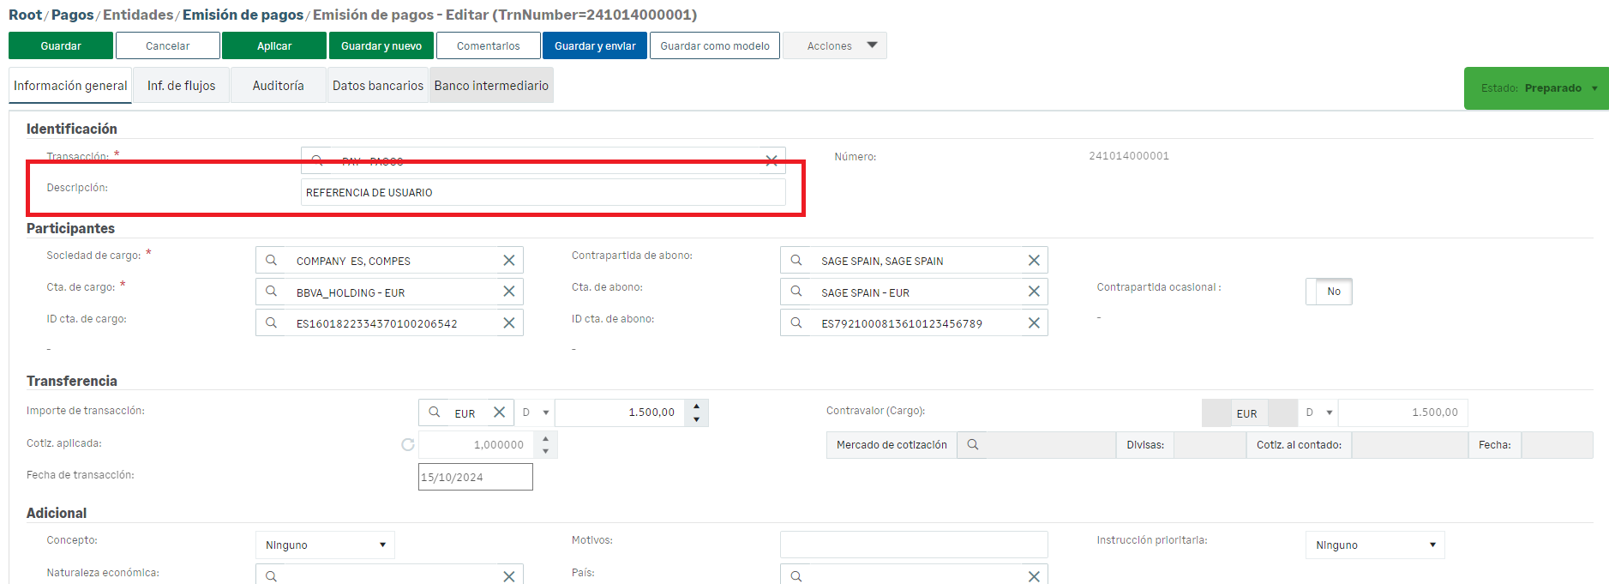
Task: Toggle Contrapartida ocasional switch
Action: coord(1328,292)
